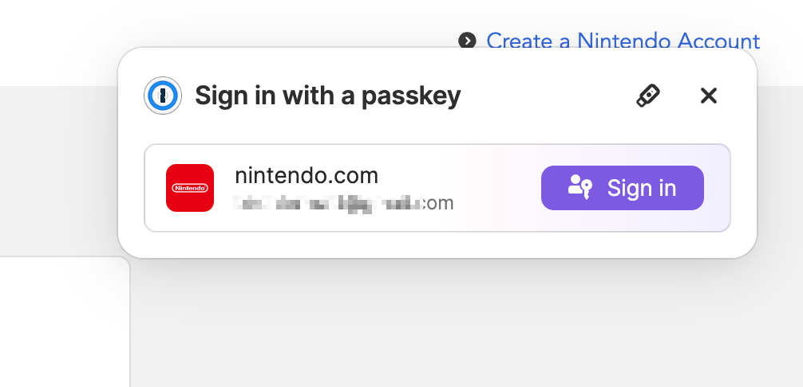
Task: Click the nintendo.com domain text
Action: pos(307,176)
